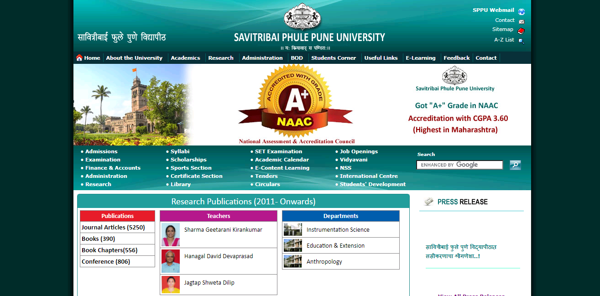This screenshot has width=600, height=296.
Task: Open the Sports Section link
Action: [x=191, y=168]
